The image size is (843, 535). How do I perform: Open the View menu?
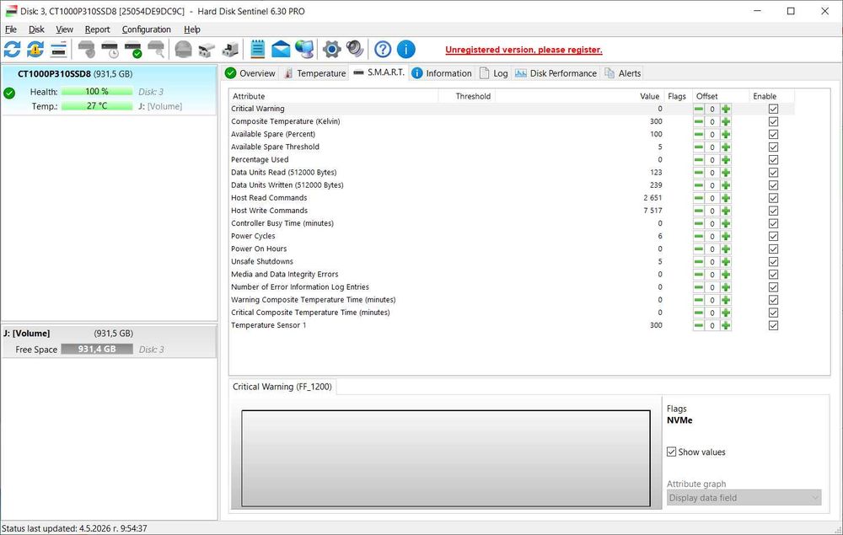tap(65, 29)
